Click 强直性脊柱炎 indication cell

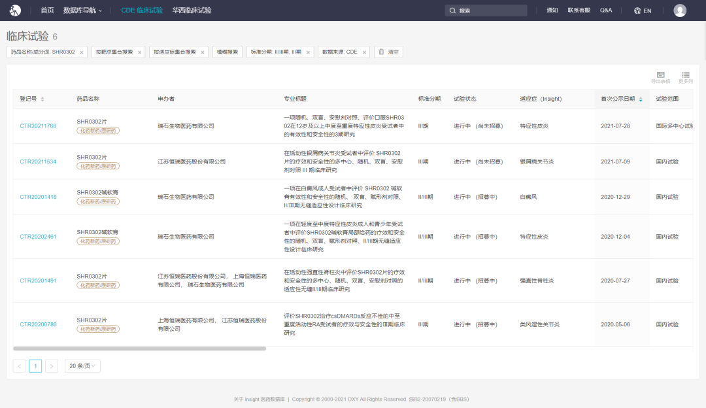pos(537,280)
